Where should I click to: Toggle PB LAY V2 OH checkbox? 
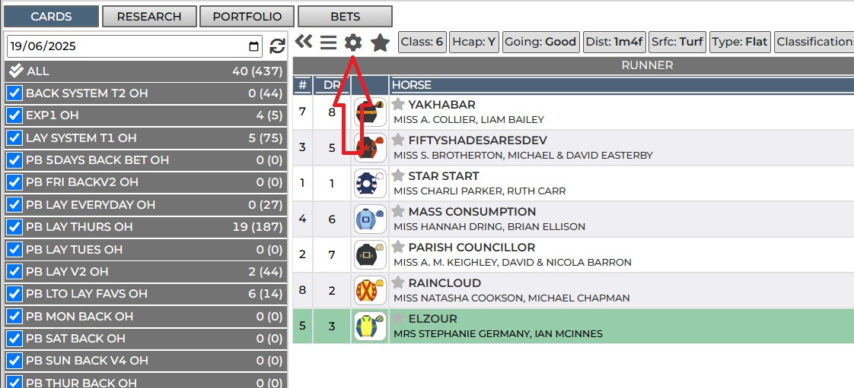14,272
